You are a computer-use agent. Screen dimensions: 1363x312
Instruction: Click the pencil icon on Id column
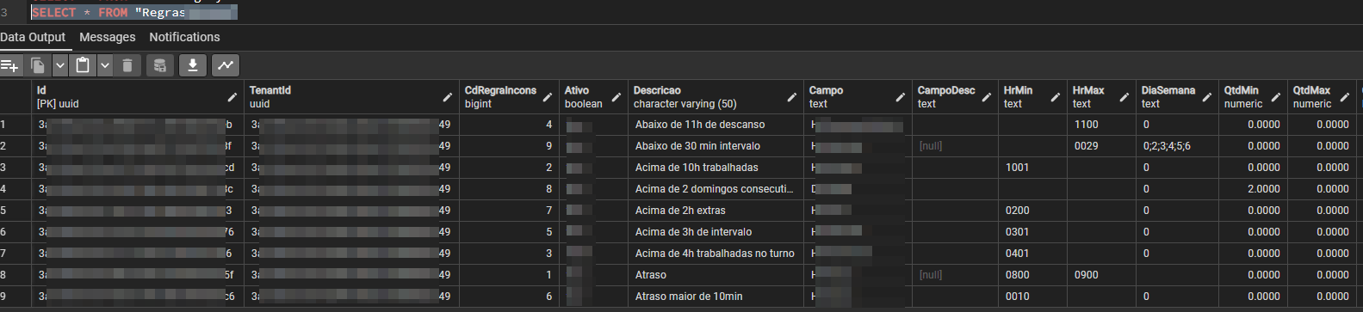(x=232, y=97)
